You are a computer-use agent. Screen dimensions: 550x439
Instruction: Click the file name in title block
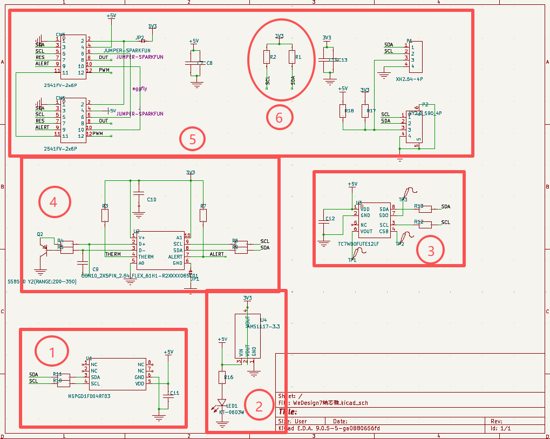(x=330, y=403)
